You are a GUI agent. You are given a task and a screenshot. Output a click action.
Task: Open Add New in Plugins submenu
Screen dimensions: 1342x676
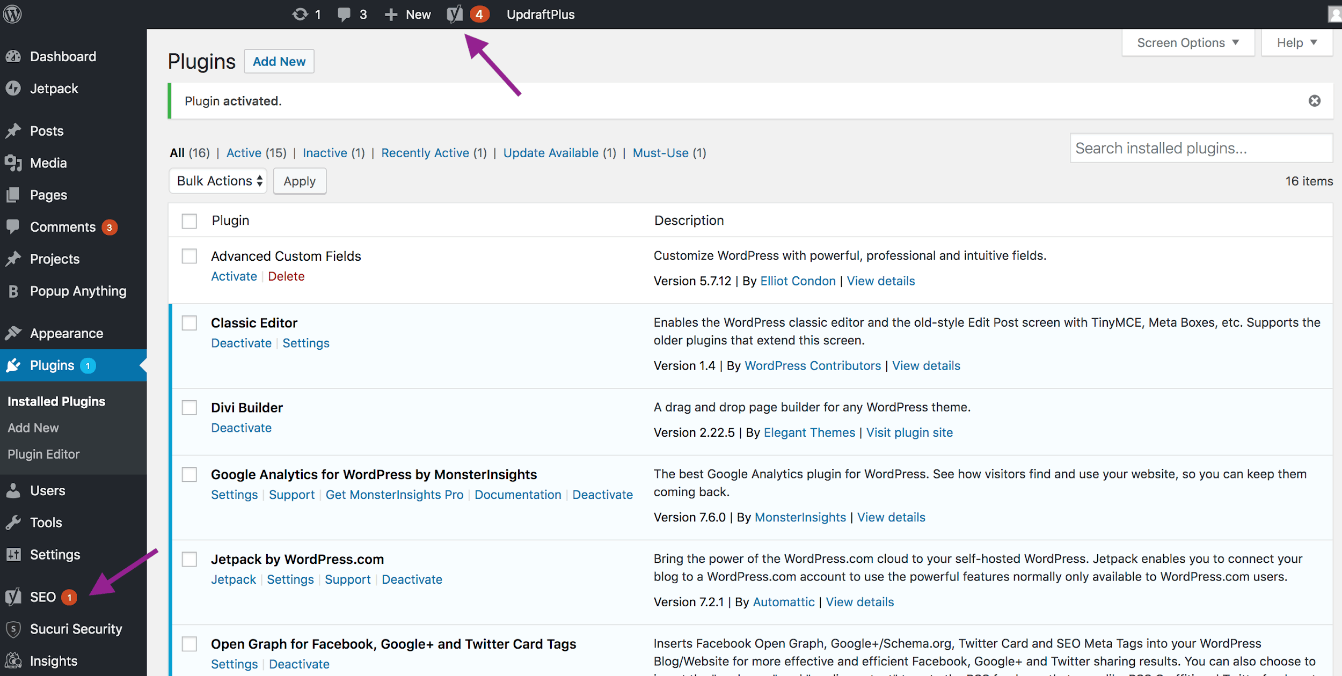point(33,428)
